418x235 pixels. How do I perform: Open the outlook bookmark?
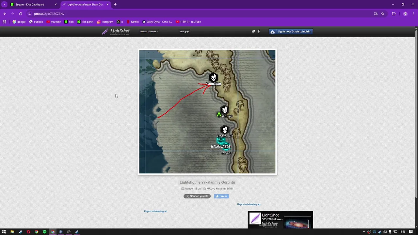[36, 22]
